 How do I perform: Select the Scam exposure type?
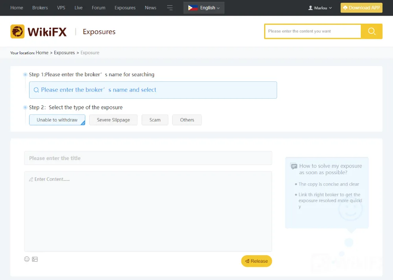pos(155,120)
